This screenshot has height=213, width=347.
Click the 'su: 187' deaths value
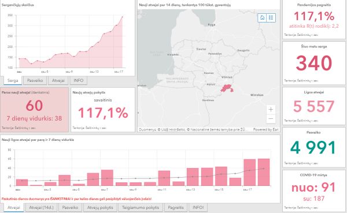point(314,199)
